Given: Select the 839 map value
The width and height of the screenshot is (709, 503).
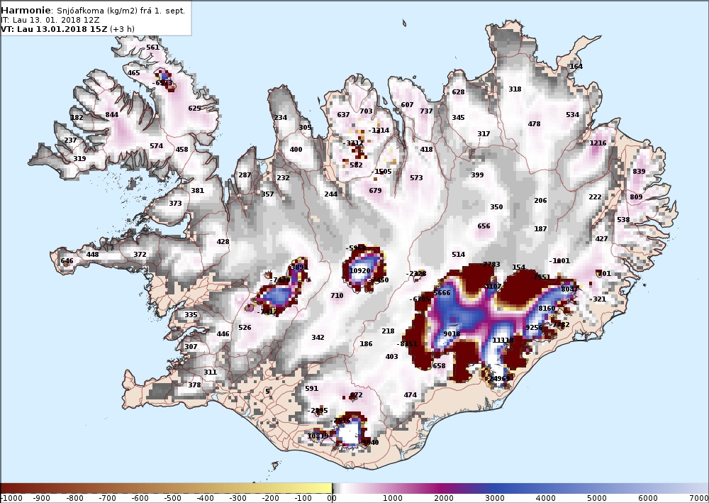Looking at the screenshot, I should 639,172.
